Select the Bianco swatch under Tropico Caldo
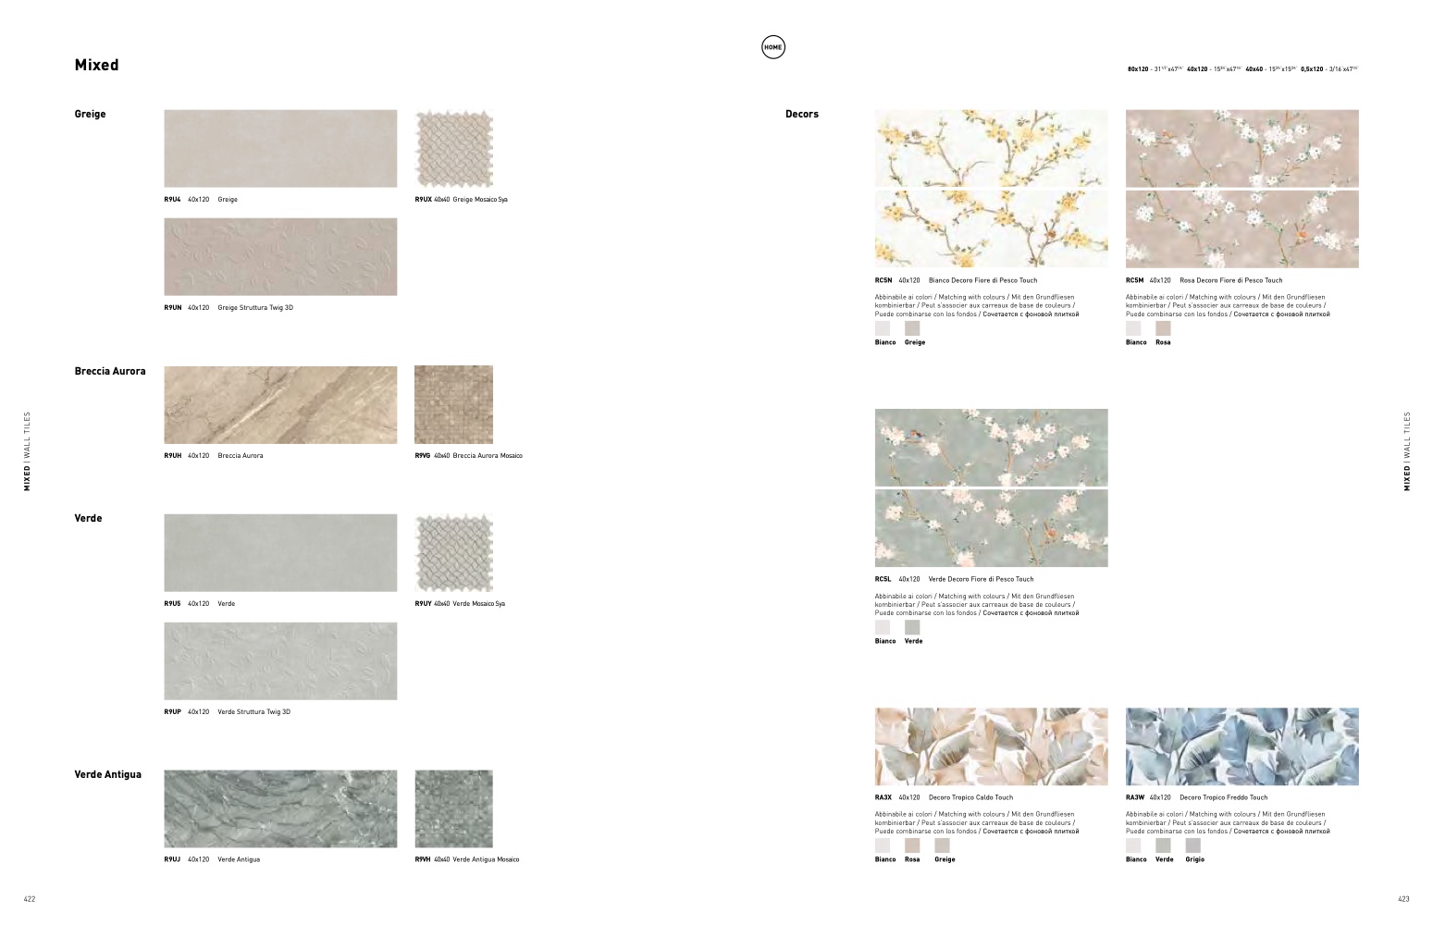The image size is (1433, 925). [883, 845]
